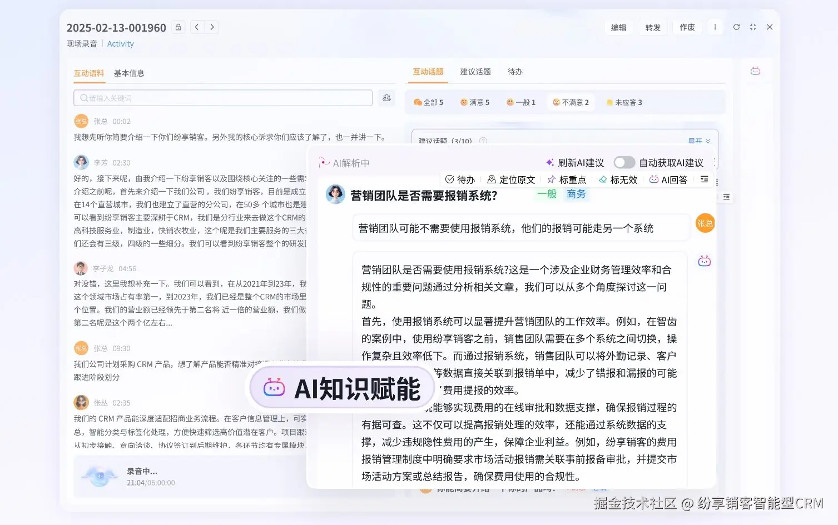Screen dimensions: 838x525
Task: Click 李子龙 avatar at 04:56 message
Action: [81, 268]
